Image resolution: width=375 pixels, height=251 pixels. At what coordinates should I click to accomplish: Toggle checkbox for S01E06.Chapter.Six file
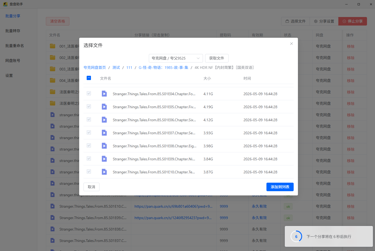[x=89, y=120]
